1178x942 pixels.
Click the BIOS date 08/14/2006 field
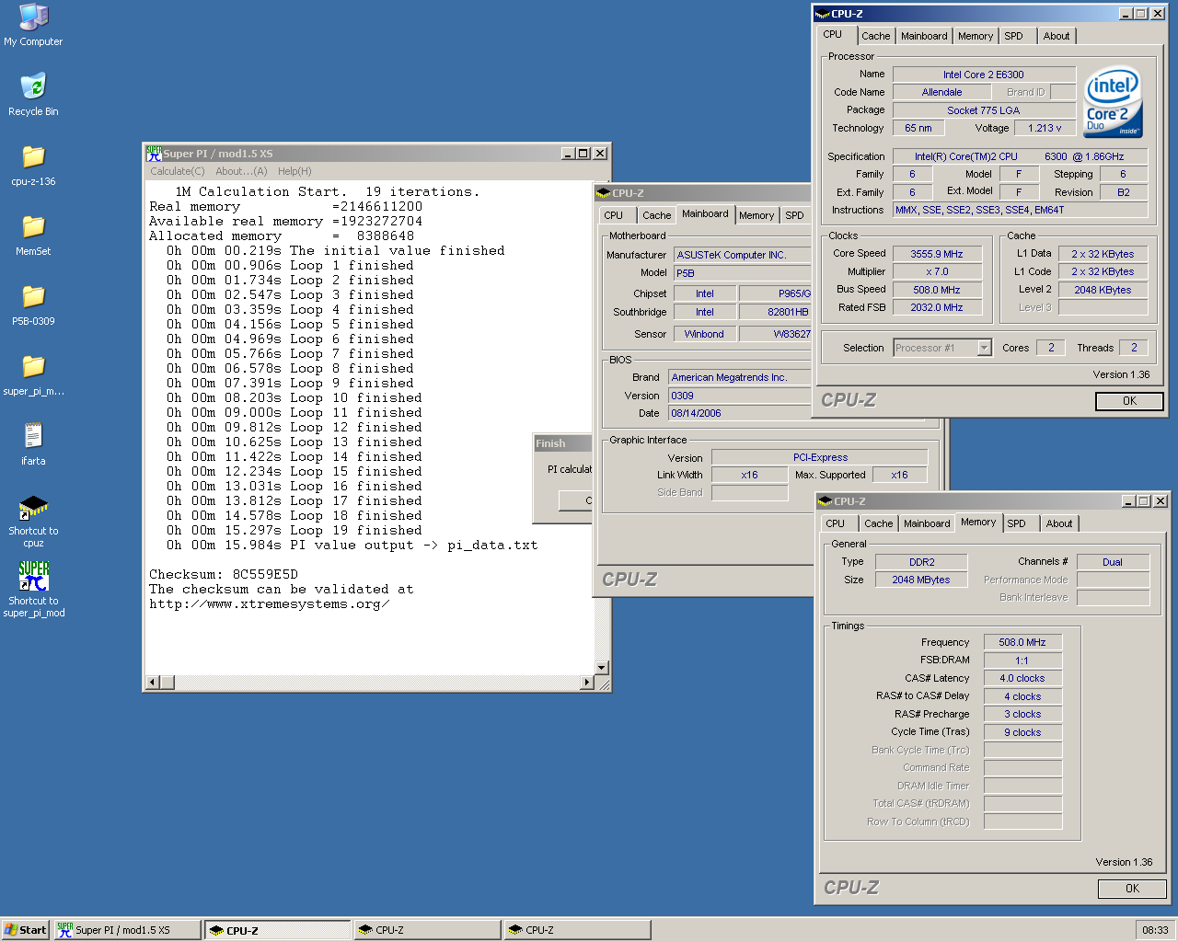[x=739, y=413]
